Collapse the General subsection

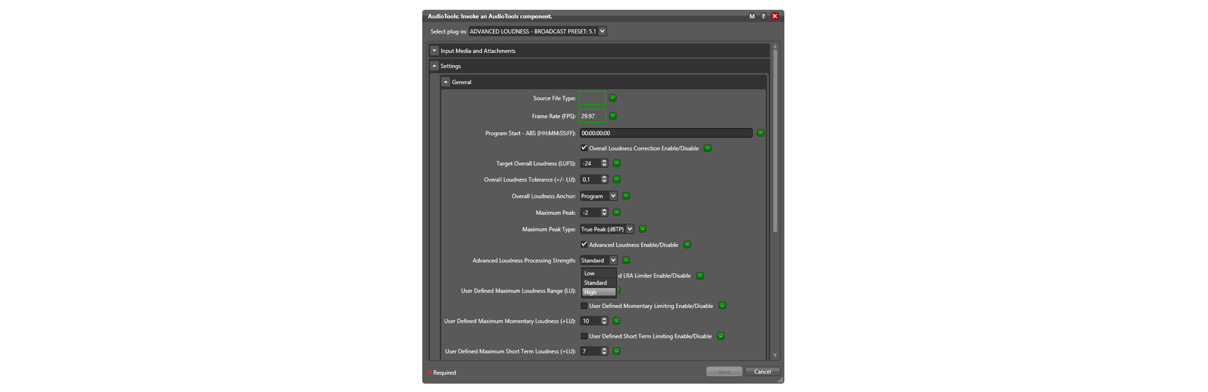[x=446, y=82]
